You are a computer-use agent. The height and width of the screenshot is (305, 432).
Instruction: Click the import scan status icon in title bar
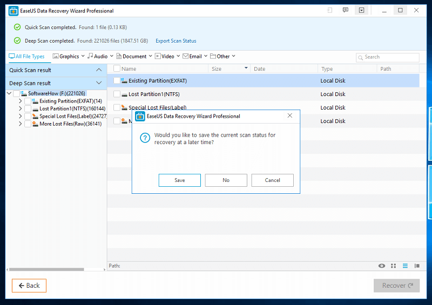329,10
